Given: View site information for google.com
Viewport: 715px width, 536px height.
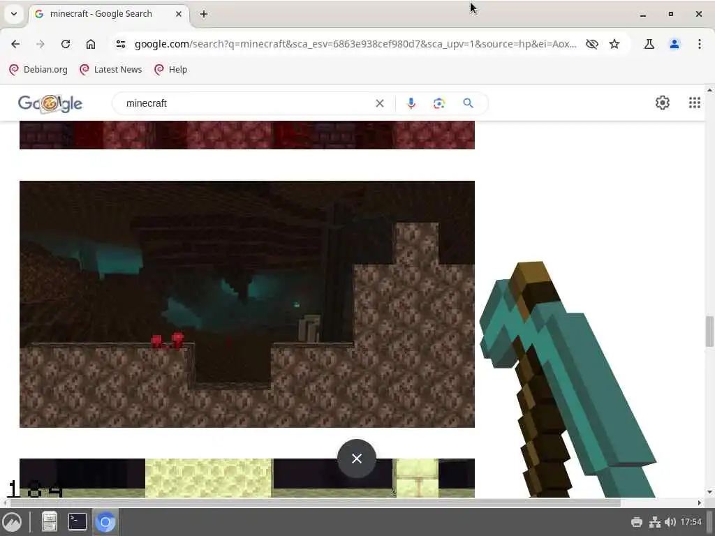Looking at the screenshot, I should click(x=121, y=44).
